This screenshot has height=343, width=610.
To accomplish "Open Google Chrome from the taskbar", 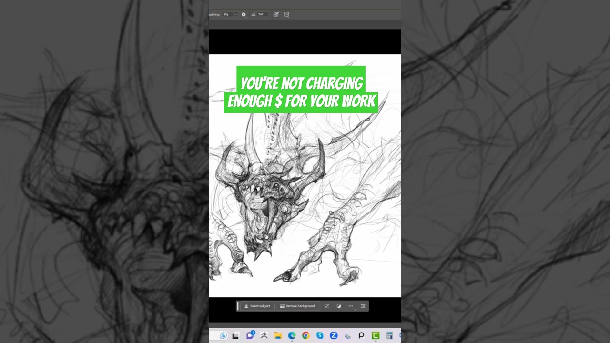I will tap(305, 336).
